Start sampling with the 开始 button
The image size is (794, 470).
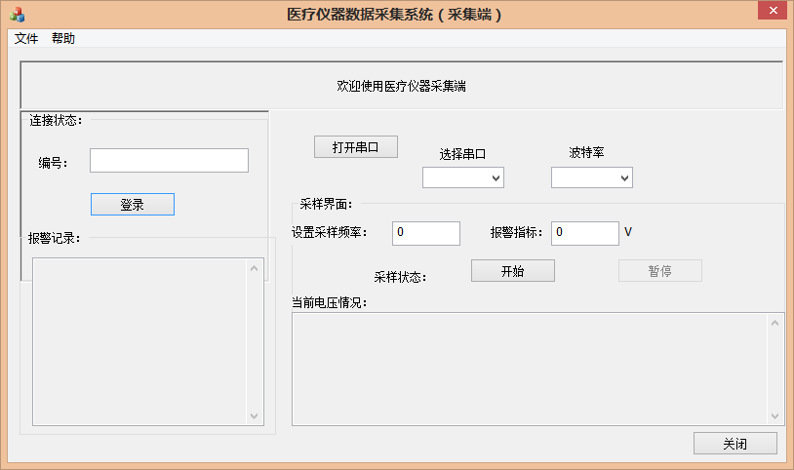pos(513,271)
